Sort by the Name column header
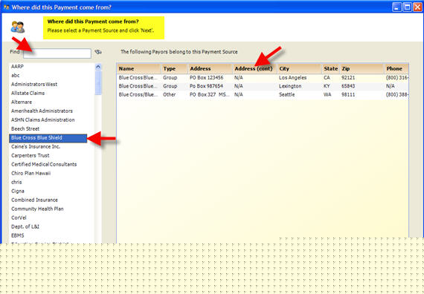 (139, 68)
